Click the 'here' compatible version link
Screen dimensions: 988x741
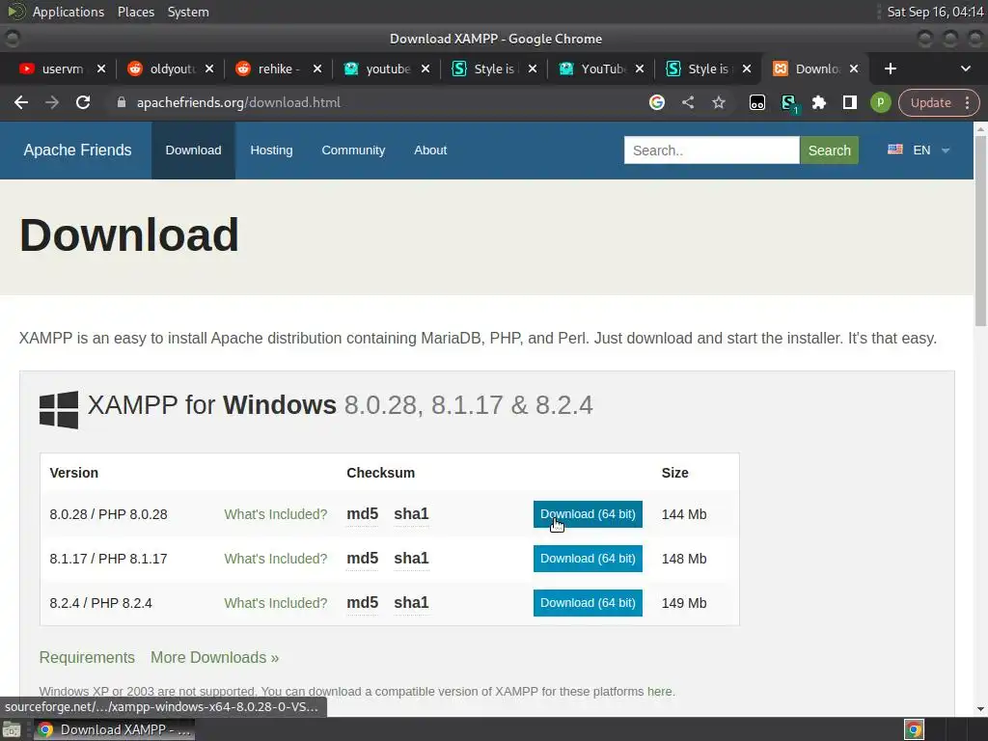660,691
